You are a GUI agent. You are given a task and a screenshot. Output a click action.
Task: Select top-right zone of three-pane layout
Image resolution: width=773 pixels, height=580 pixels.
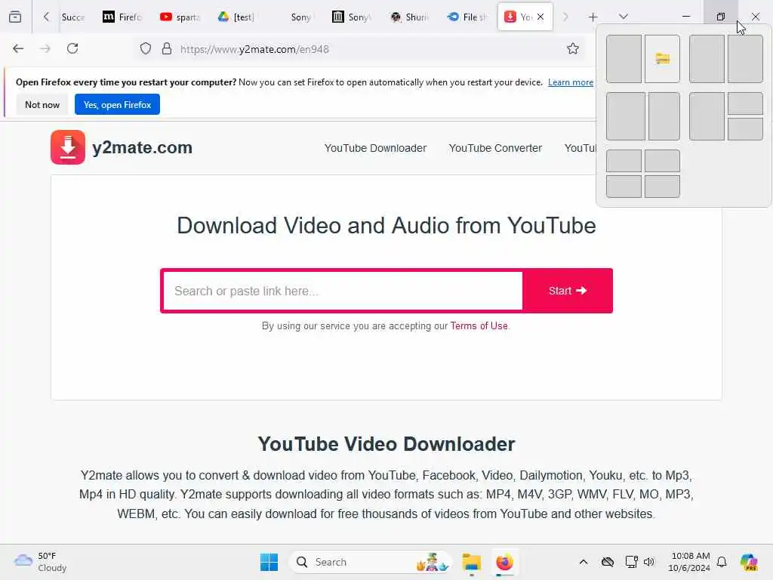pos(745,103)
